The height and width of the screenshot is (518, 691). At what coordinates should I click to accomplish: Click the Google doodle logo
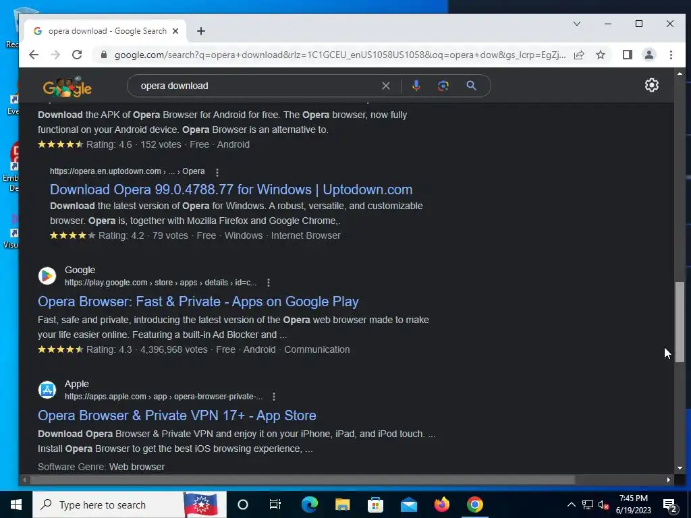[x=67, y=86]
